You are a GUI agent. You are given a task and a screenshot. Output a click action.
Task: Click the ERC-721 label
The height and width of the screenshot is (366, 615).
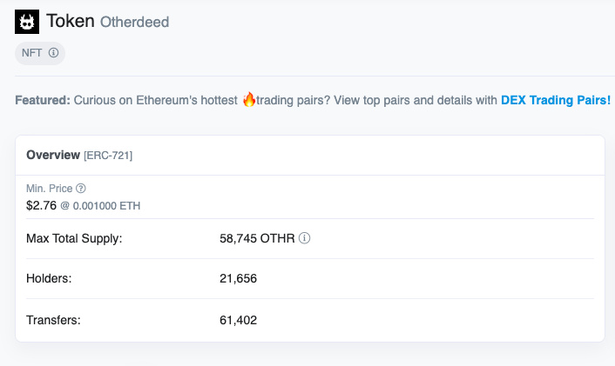(x=108, y=156)
